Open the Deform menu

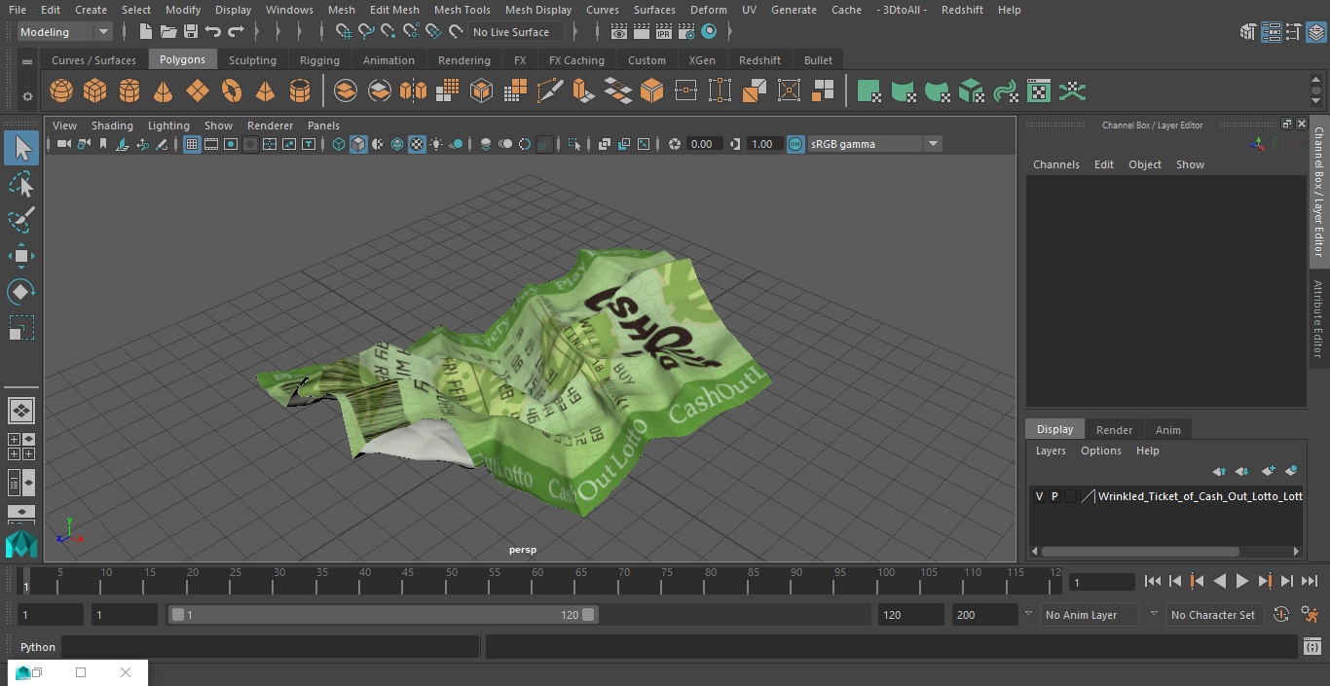click(708, 10)
